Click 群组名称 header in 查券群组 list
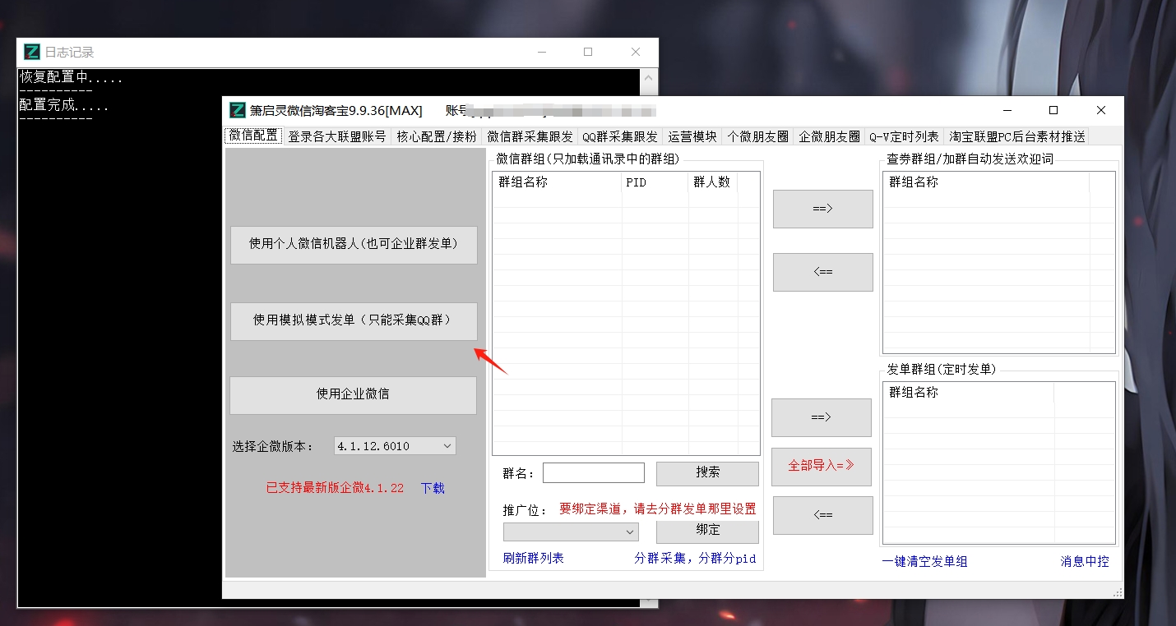The image size is (1176, 626). point(986,182)
